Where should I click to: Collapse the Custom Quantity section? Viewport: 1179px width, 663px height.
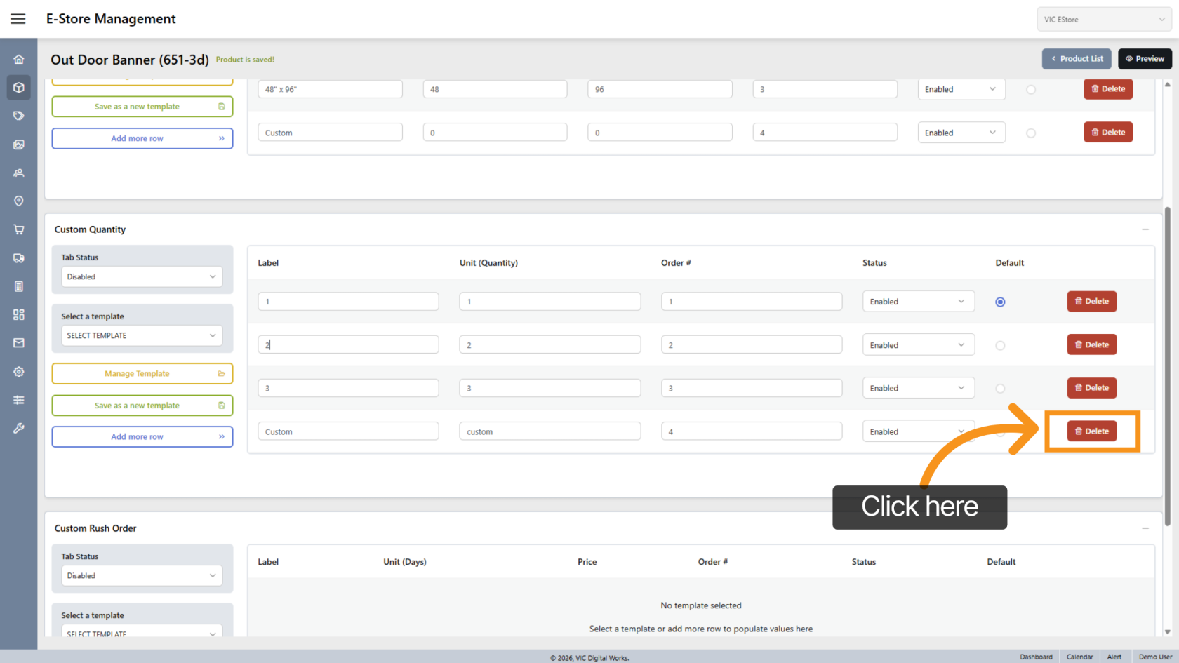1145,229
